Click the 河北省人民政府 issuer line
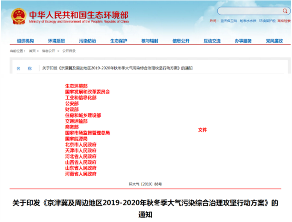The width and height of the screenshot is (292, 222). click(81, 156)
